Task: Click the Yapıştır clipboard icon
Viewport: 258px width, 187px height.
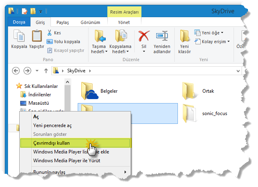Action: point(37,36)
